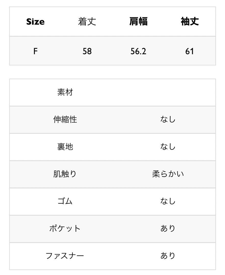Click あり value beside ファスナー
225x275 pixels.
coord(168,256)
